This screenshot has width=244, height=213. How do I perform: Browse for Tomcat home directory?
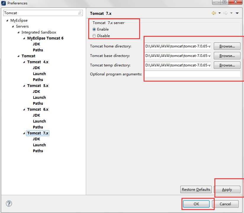tap(227, 46)
